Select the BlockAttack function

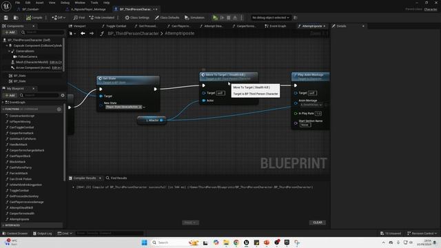click(17, 162)
